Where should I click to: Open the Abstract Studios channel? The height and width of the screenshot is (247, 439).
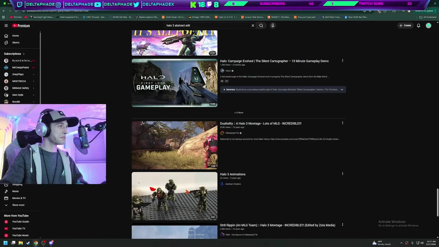coord(233,184)
